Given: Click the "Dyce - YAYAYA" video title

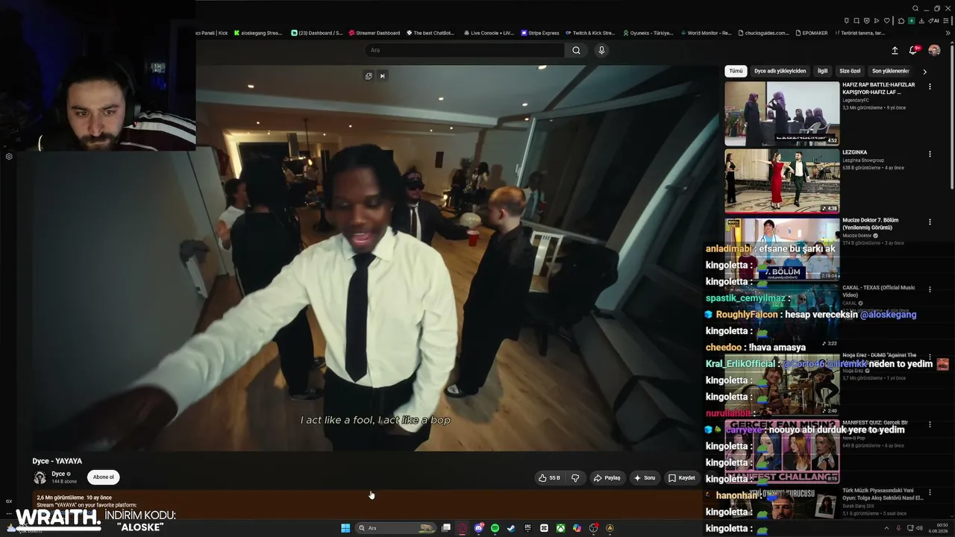Looking at the screenshot, I should point(57,461).
